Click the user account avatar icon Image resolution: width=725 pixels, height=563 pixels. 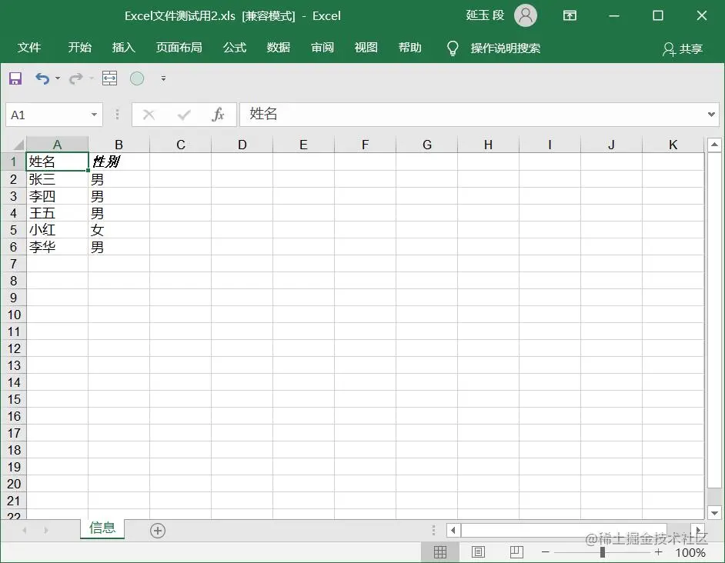click(x=526, y=15)
